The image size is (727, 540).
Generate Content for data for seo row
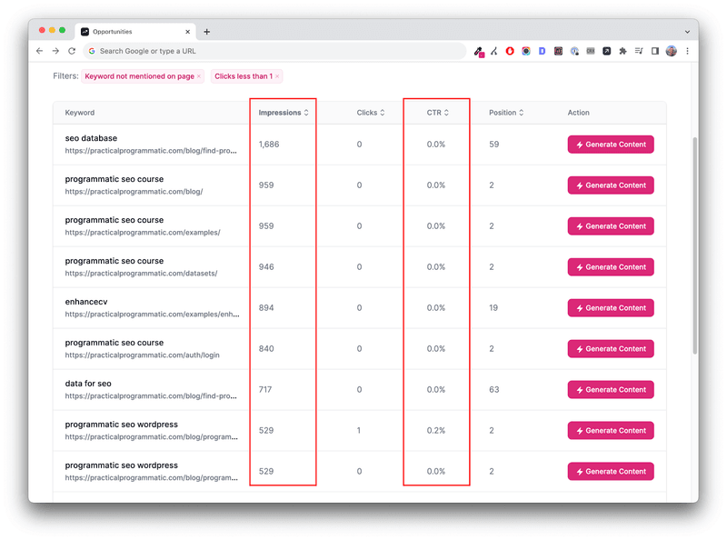tap(611, 389)
